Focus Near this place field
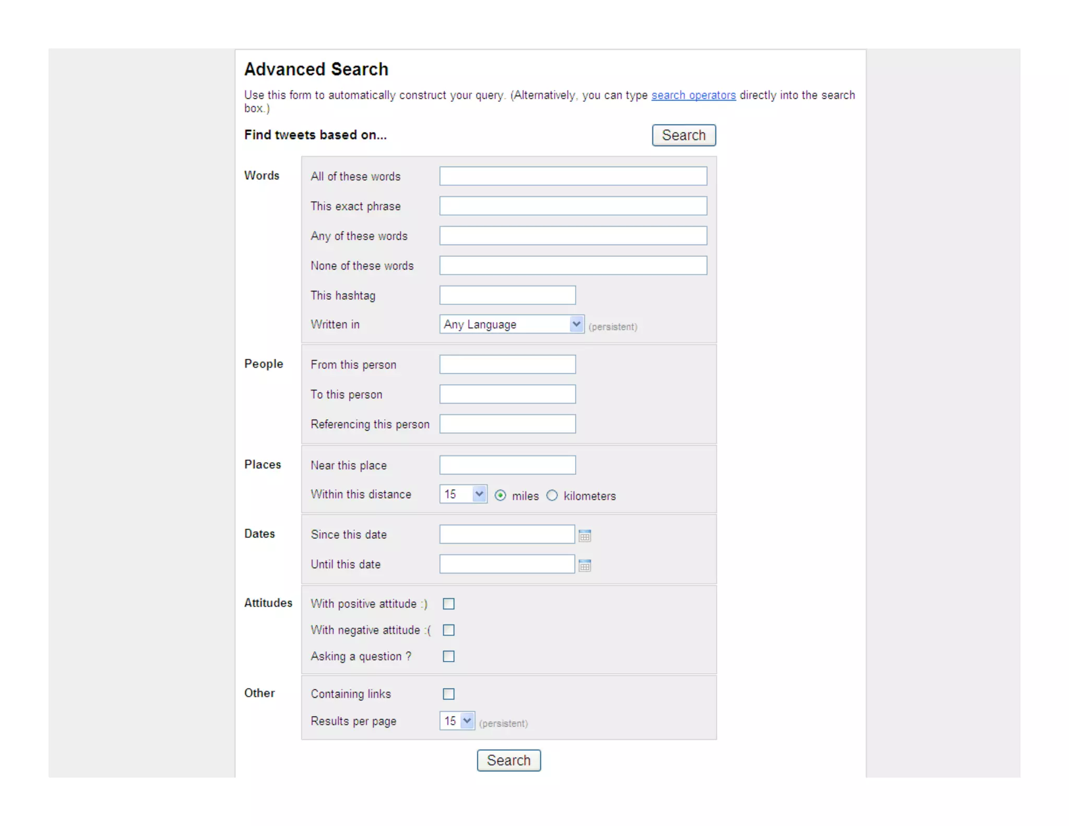This screenshot has width=1069, height=826. pos(507,465)
